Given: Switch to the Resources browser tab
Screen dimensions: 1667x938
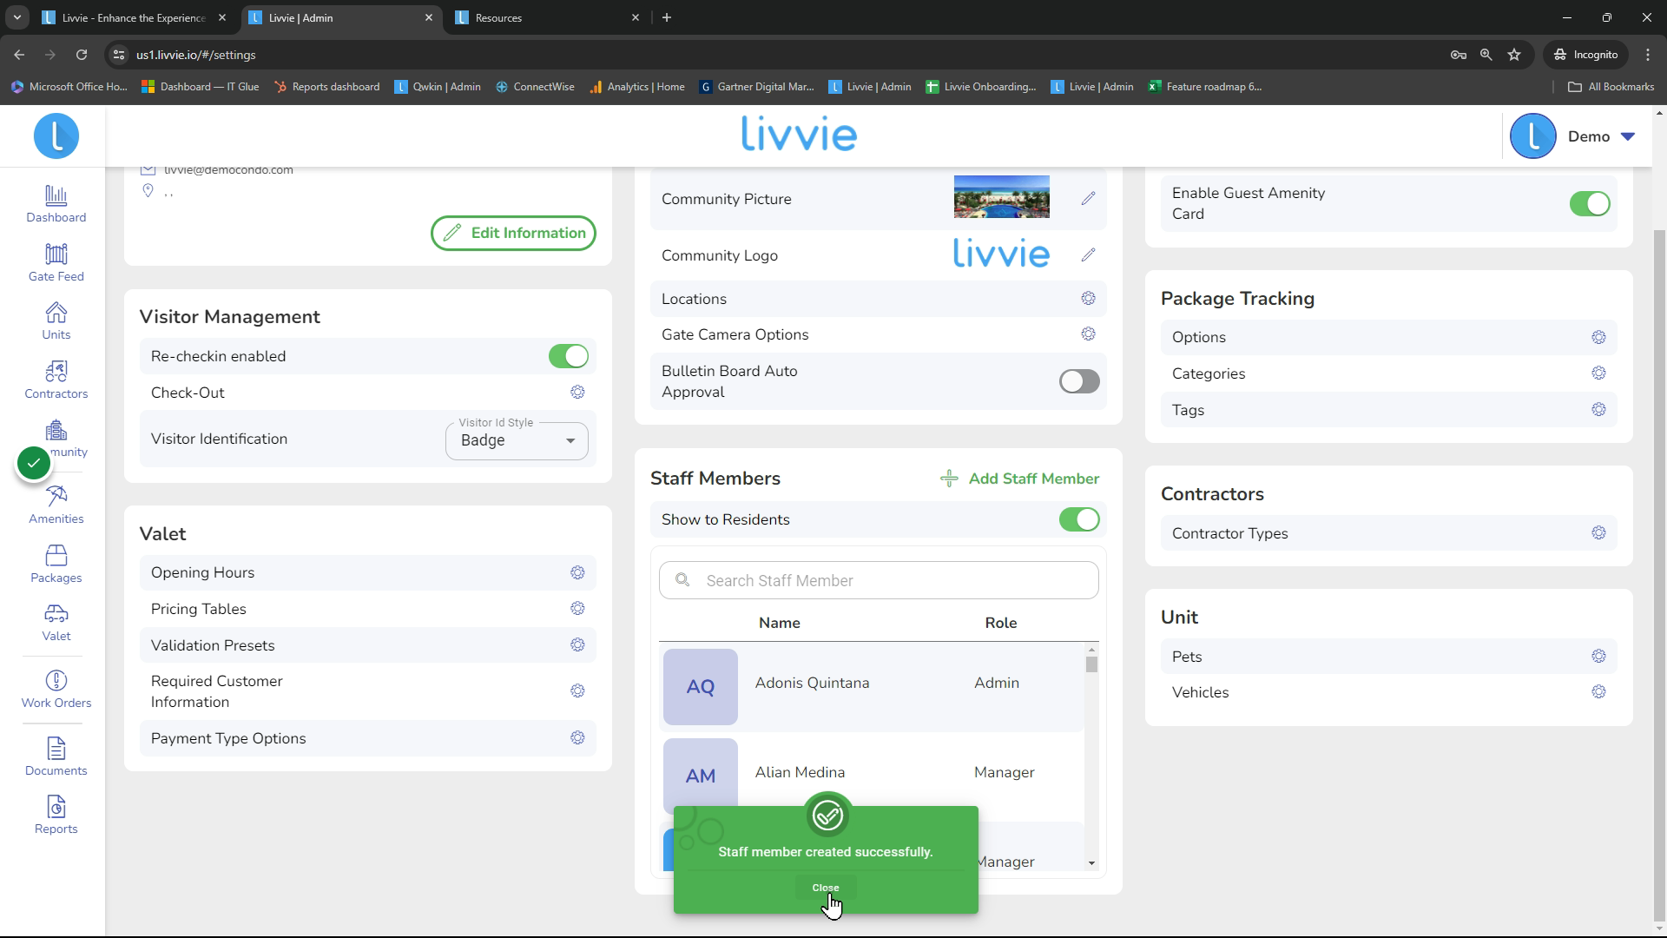Looking at the screenshot, I should pos(547,17).
